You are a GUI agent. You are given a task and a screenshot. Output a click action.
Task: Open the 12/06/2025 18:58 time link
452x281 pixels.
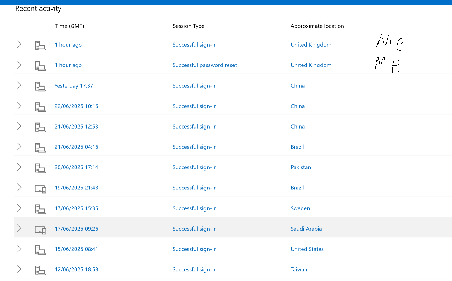coord(76,270)
